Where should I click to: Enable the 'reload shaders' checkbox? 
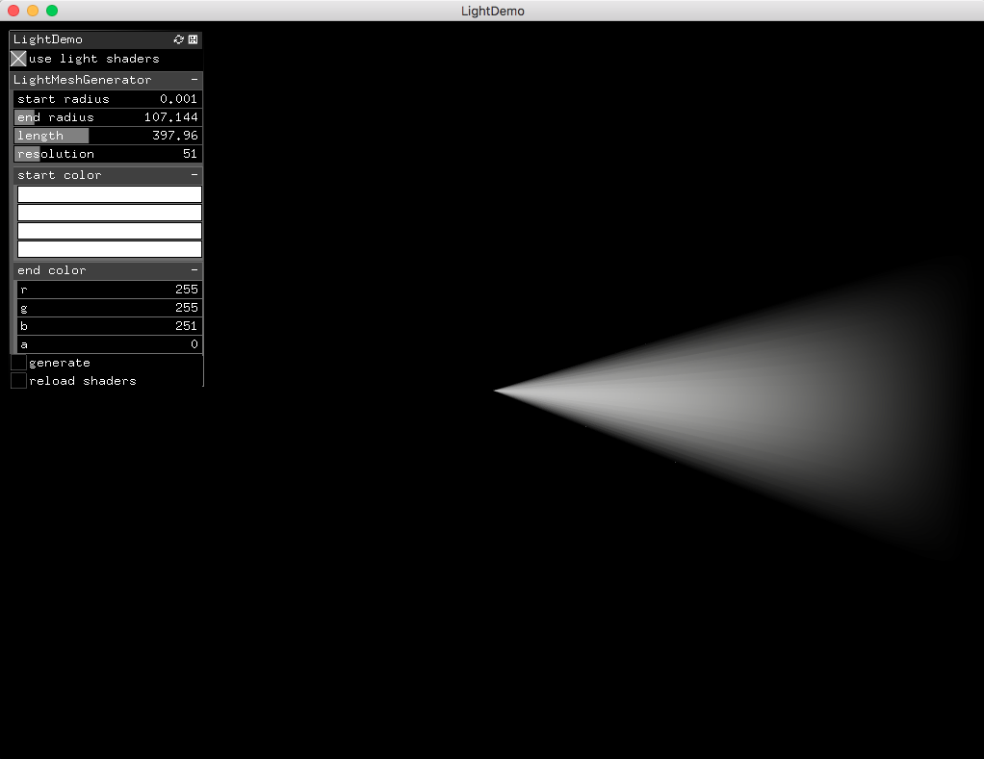pyautogui.click(x=17, y=380)
